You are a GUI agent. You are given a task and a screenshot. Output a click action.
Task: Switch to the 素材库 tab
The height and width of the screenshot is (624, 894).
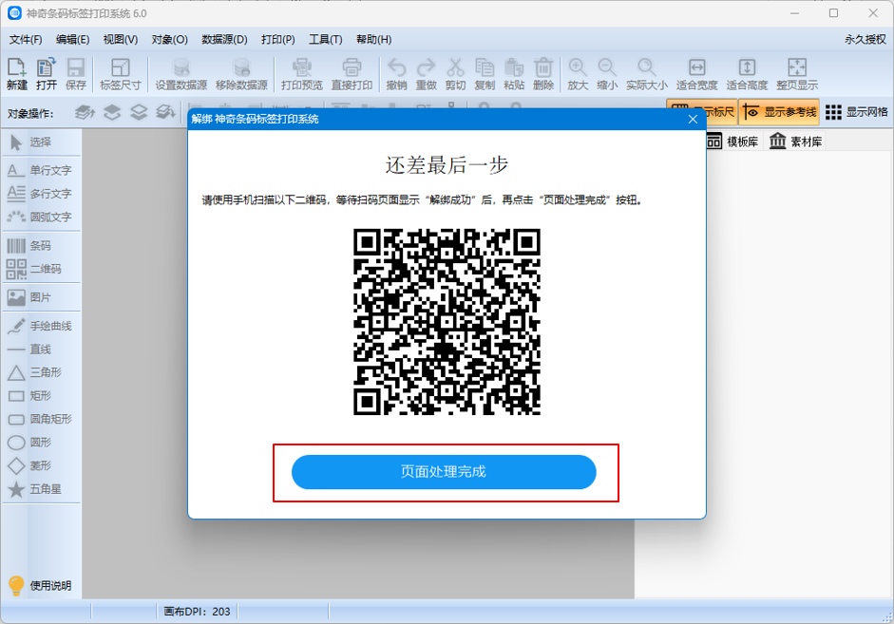[796, 142]
